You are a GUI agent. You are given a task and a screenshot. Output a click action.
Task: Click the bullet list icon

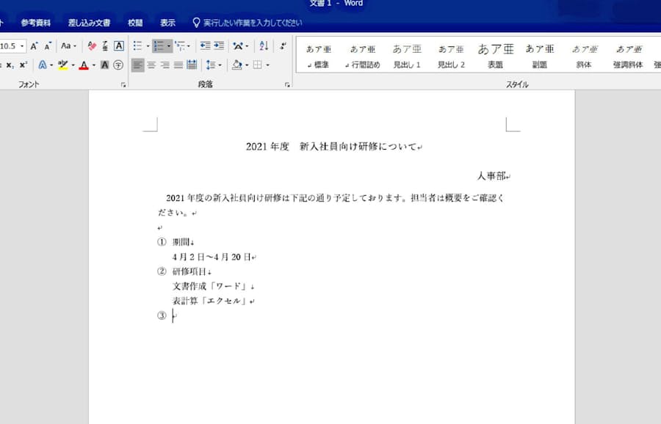click(137, 46)
